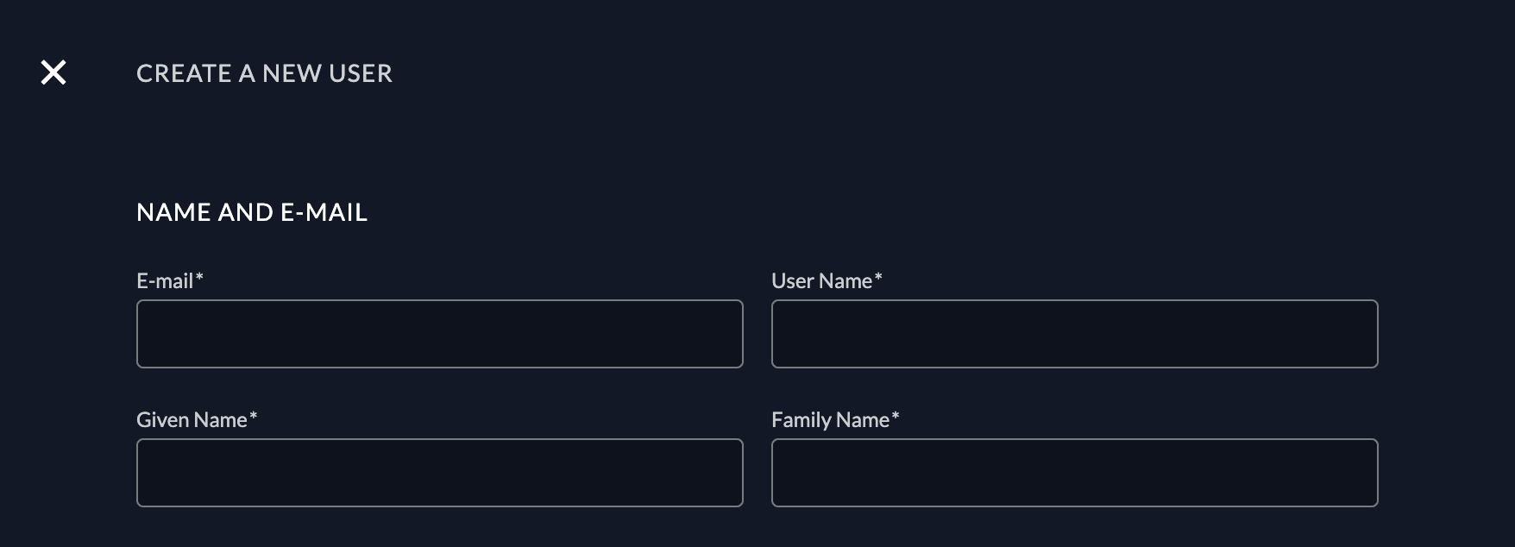The image size is (1515, 547).
Task: Click the required asterisk after Given Name
Action: (254, 417)
